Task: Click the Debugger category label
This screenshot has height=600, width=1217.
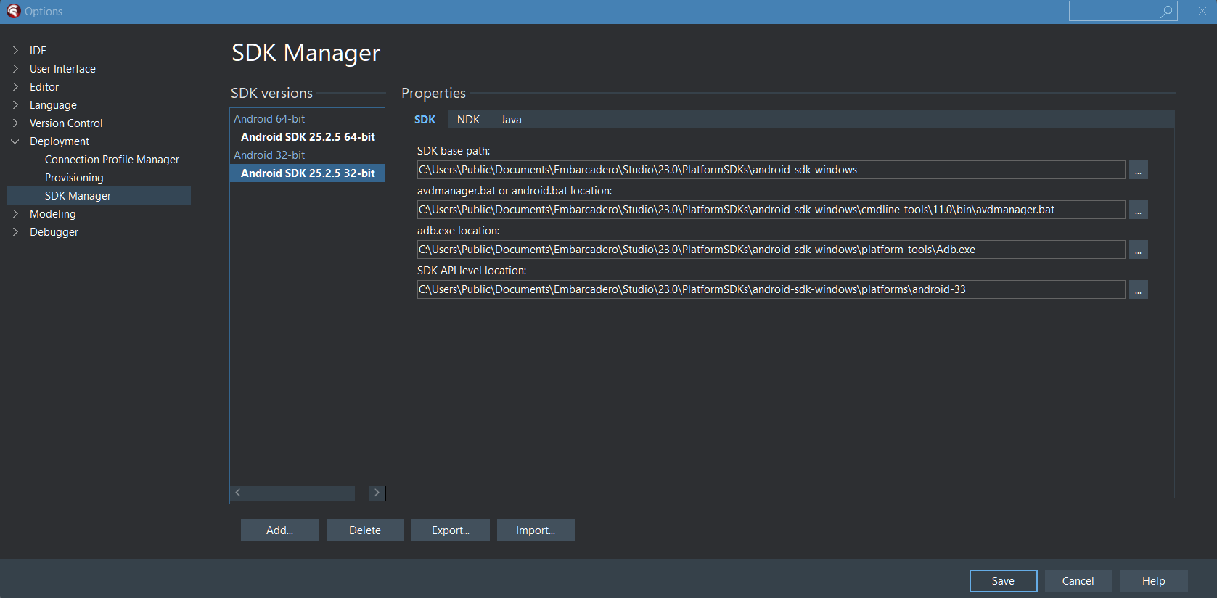Action: click(54, 232)
